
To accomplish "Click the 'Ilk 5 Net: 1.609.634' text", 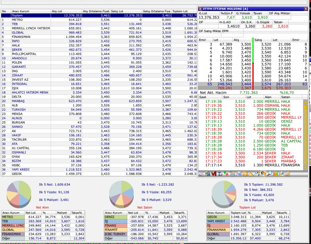I will (x=55, y=185).
